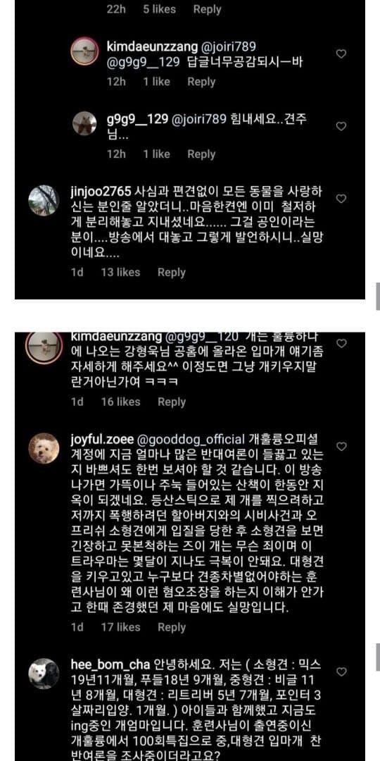View the 13 likes on jinjoo2765's comment
This screenshot has width=380, height=761.
(x=121, y=272)
